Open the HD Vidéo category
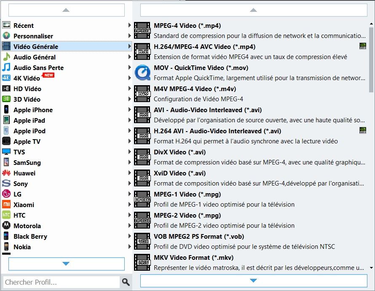Screen dimensions: 375x291 coord(67,89)
